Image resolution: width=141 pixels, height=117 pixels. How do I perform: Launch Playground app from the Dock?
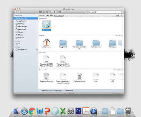[x=55, y=111]
